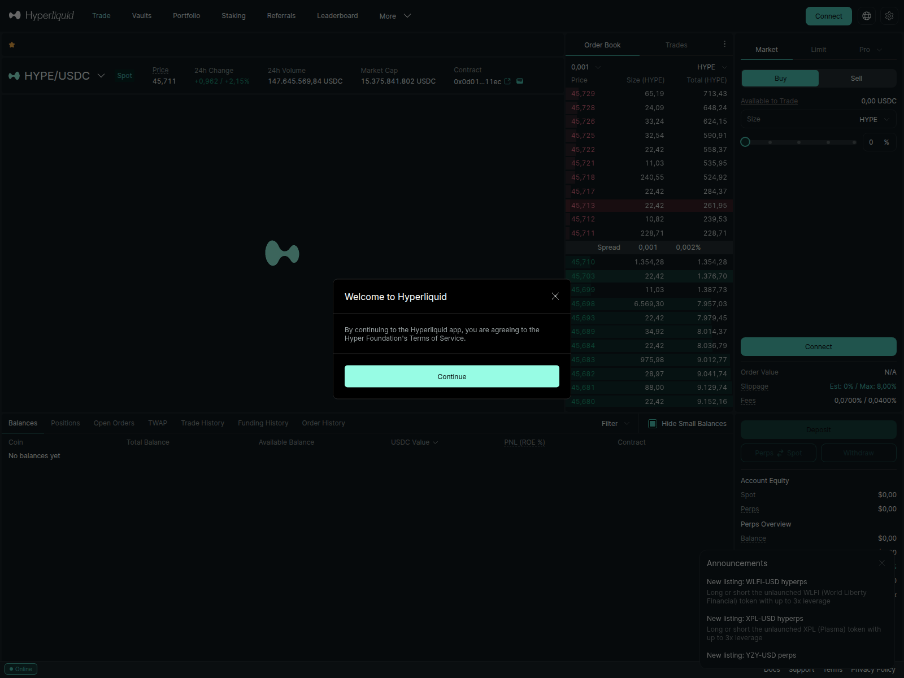The image size is (904, 678).
Task: Click the wallet icon next to contract address
Action: (520, 81)
